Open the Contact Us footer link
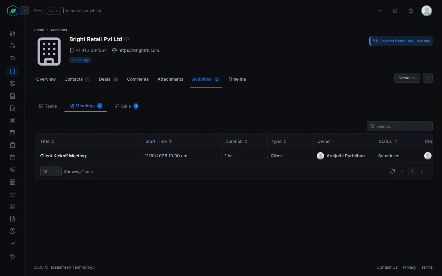The height and width of the screenshot is (276, 442). 387,267
